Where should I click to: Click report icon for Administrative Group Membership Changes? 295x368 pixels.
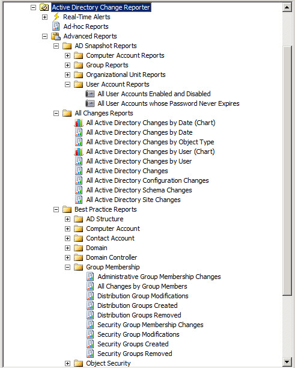90,277
